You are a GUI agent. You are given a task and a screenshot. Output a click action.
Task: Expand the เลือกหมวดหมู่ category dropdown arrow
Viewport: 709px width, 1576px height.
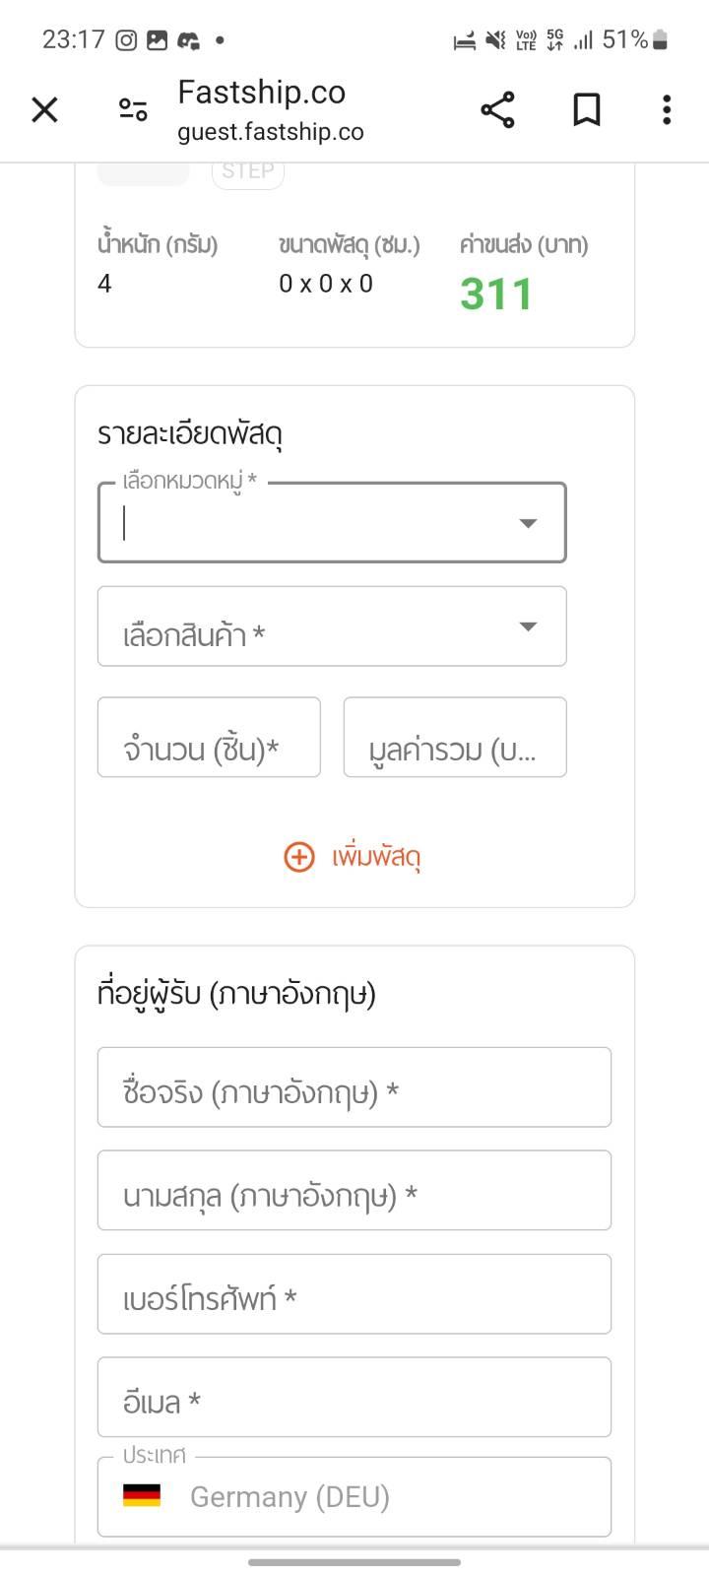[528, 523]
